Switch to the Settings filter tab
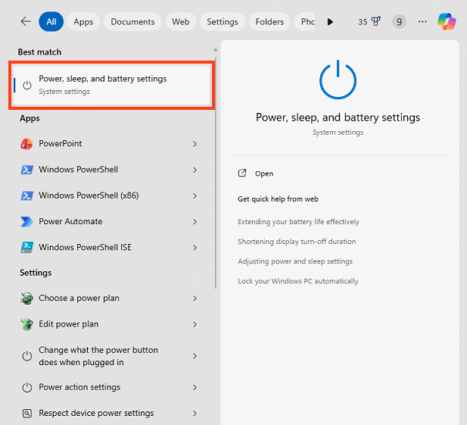 223,22
